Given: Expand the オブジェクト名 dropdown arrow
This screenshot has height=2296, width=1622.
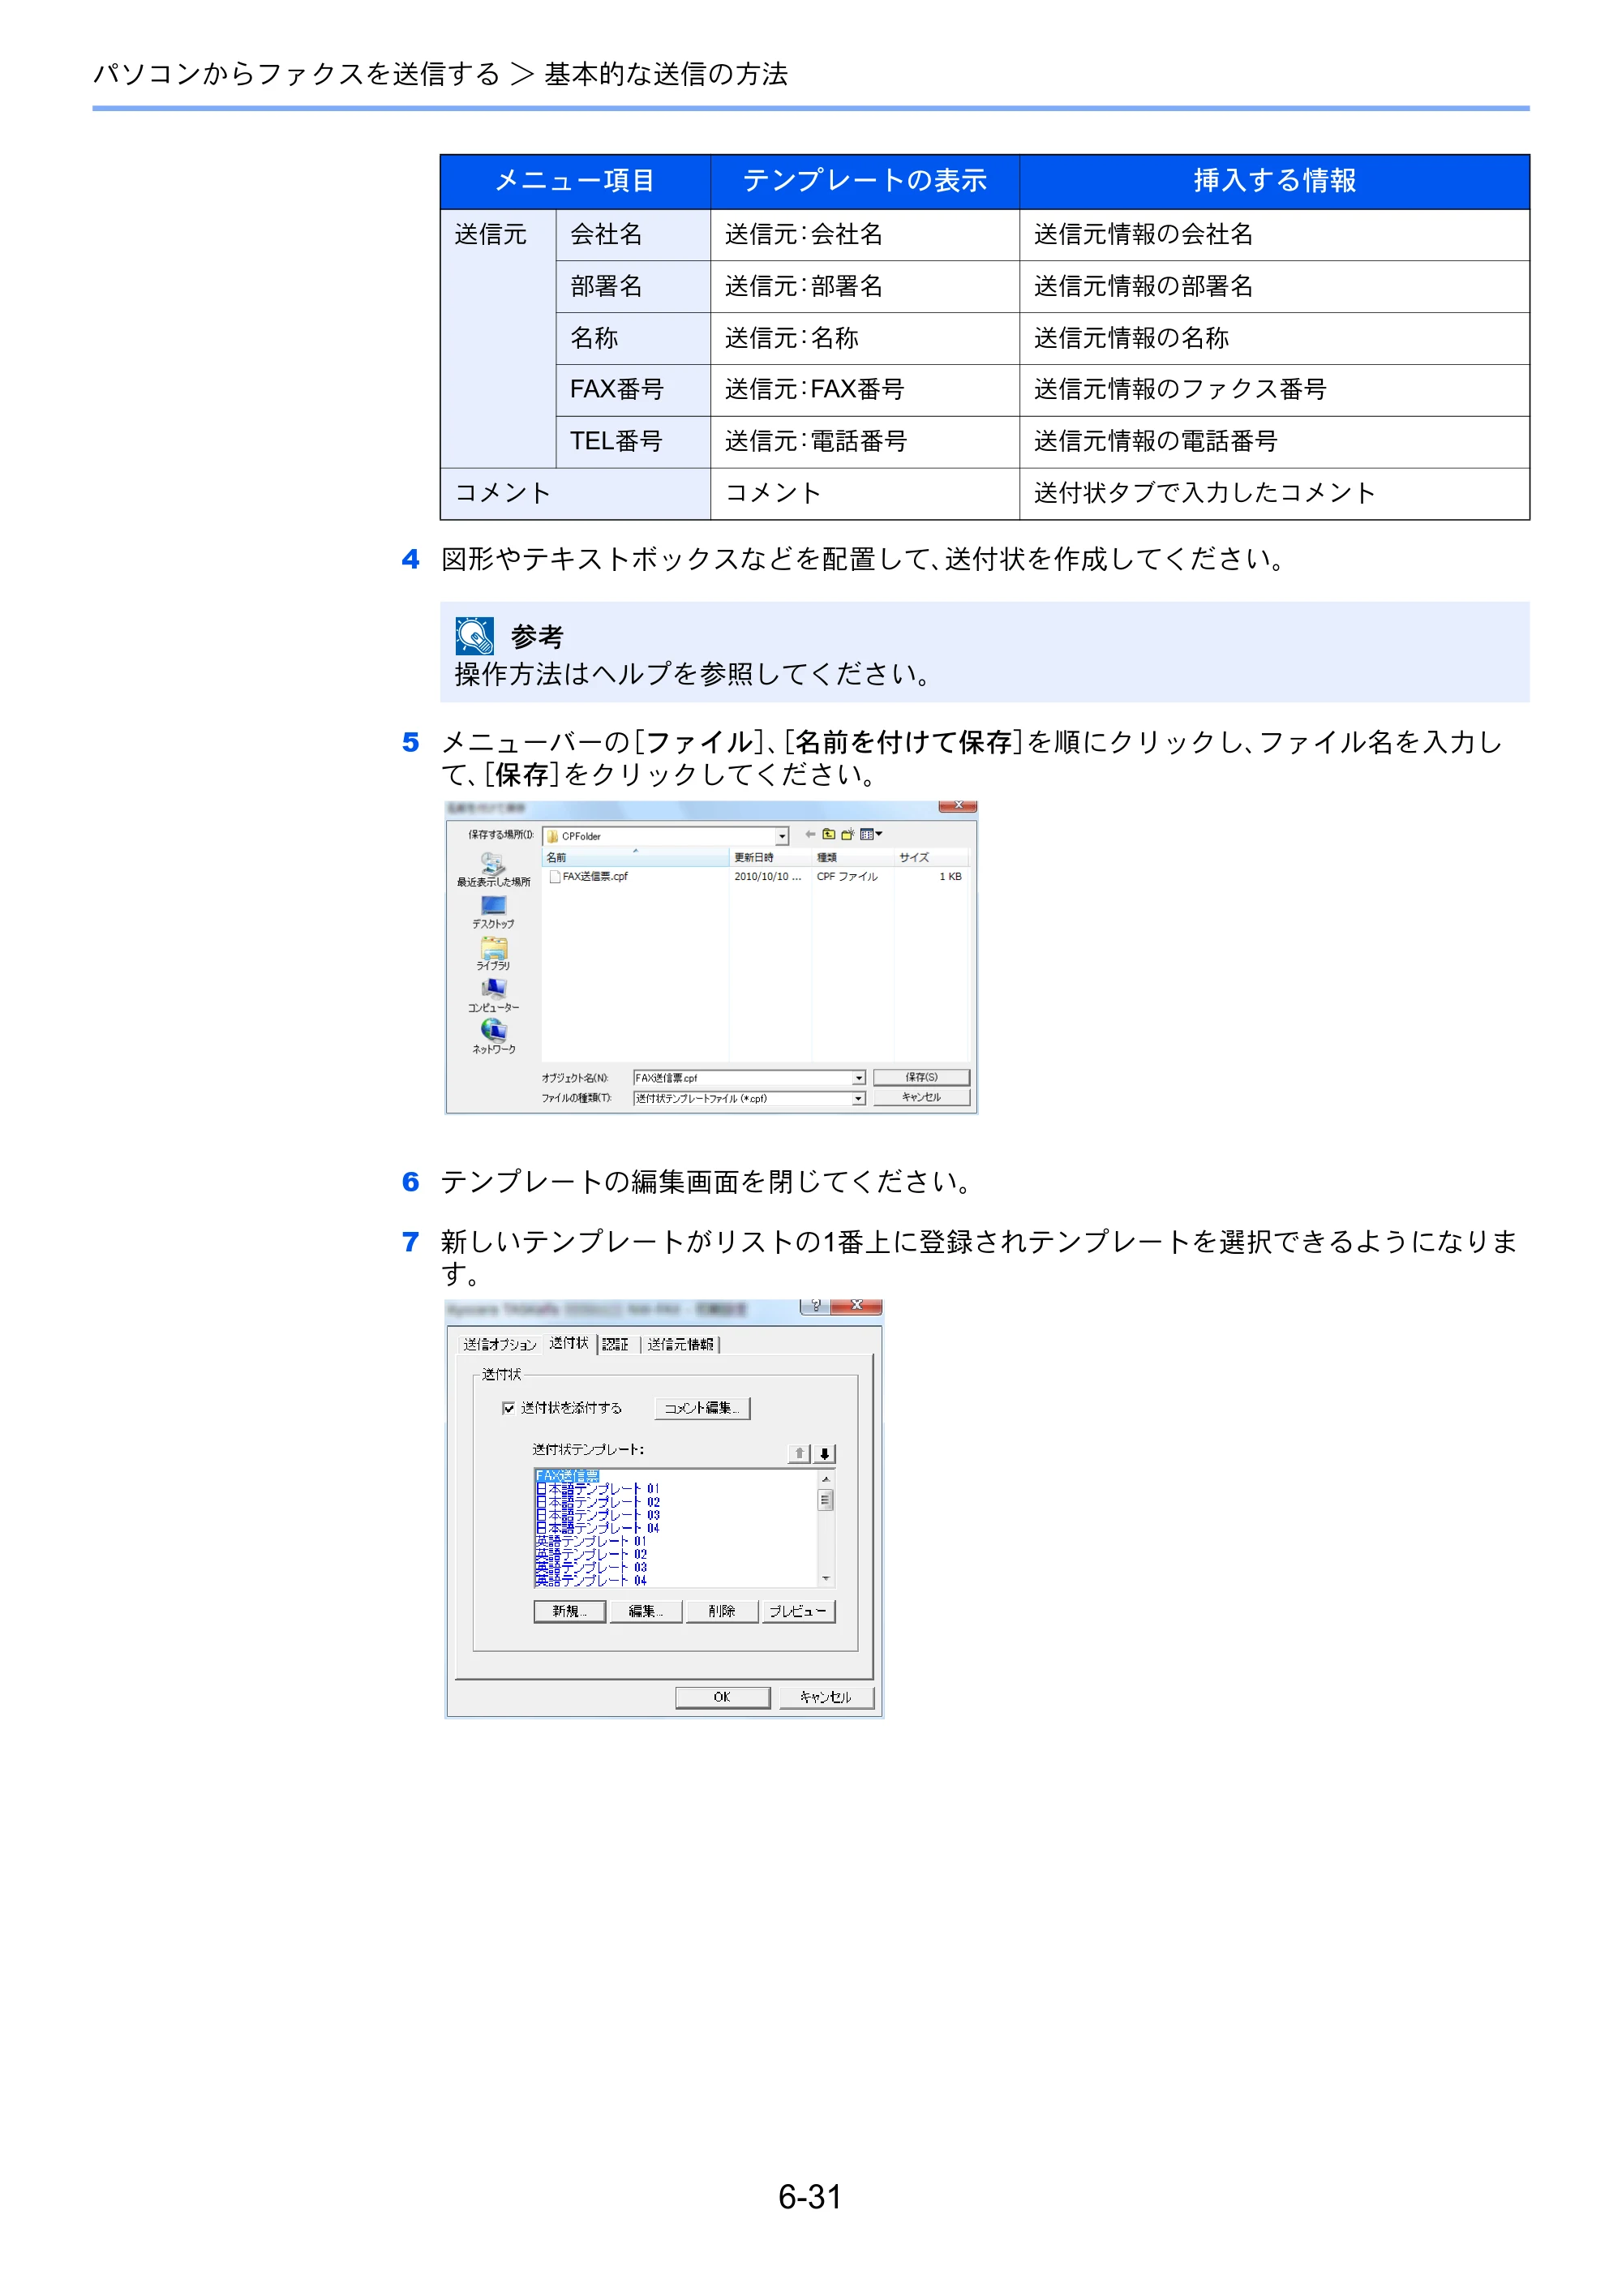Looking at the screenshot, I should coord(859,1078).
